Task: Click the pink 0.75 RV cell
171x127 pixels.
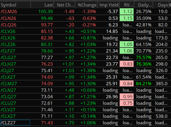Action: 126,103
